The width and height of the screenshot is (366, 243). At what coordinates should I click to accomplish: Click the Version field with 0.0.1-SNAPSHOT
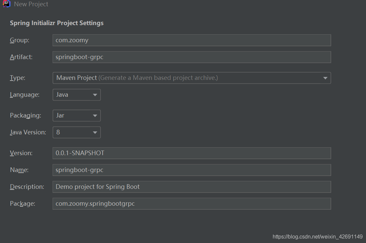[192, 153]
